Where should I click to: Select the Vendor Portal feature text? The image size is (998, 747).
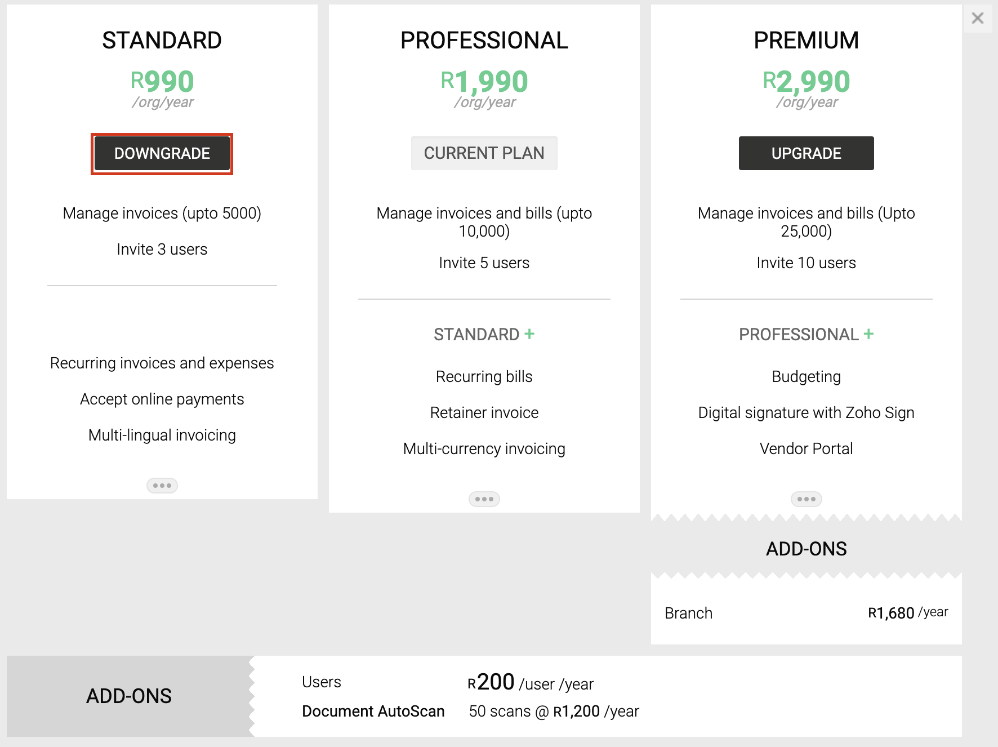point(806,448)
